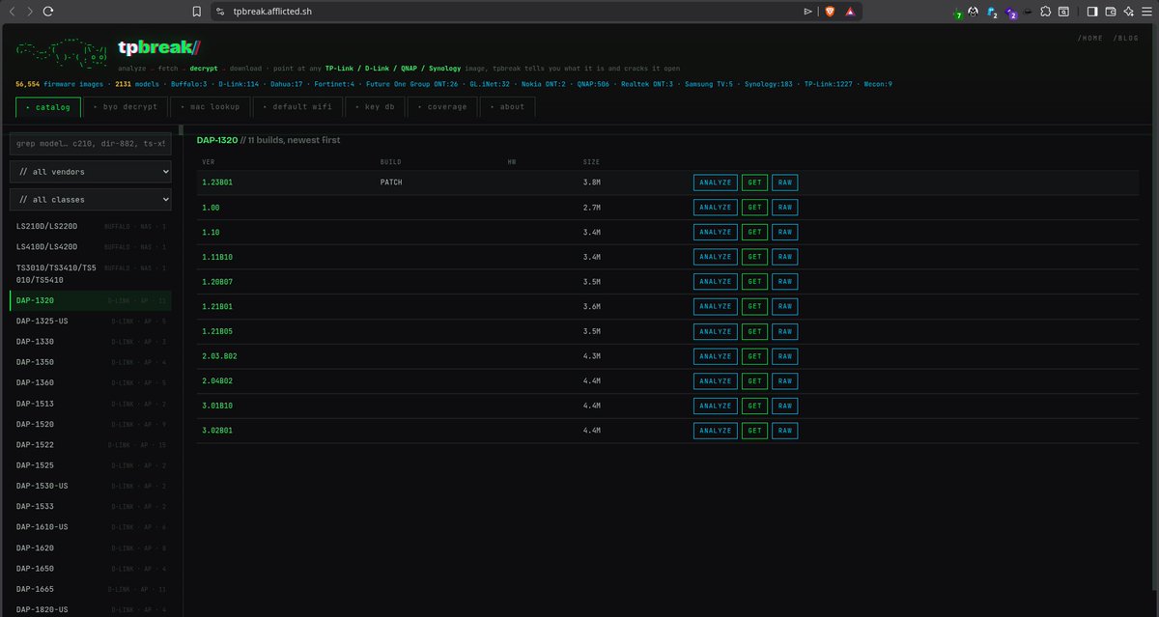Toggle the browser sidebar panel icon
This screenshot has width=1159, height=617.
tap(1092, 12)
